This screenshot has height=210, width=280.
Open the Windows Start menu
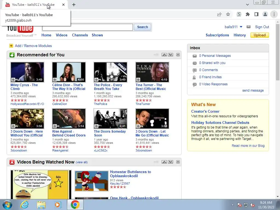[x=7, y=205]
